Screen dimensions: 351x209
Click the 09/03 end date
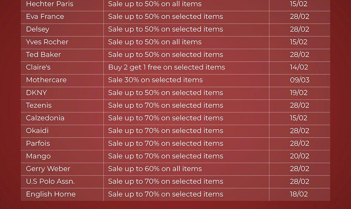[x=299, y=80]
